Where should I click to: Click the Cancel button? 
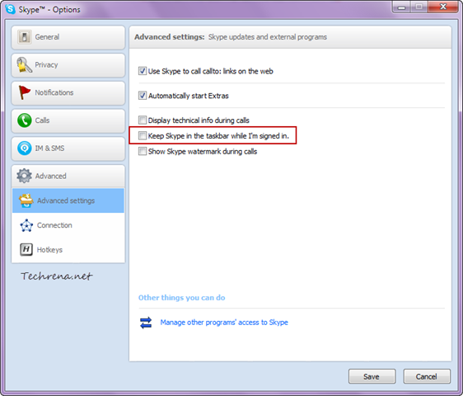pos(427,376)
